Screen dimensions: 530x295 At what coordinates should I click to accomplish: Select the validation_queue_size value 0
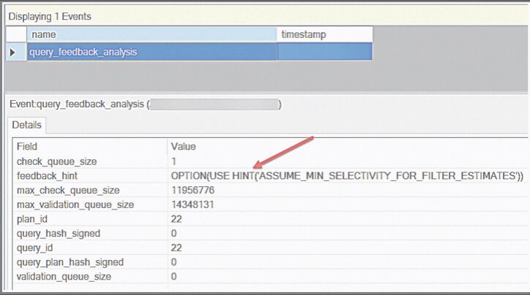[173, 277]
